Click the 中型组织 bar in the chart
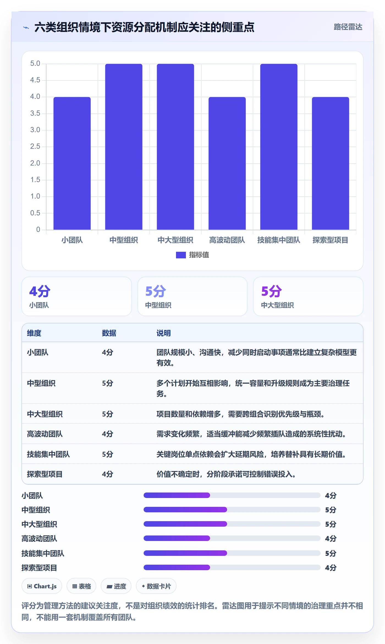 click(124, 147)
